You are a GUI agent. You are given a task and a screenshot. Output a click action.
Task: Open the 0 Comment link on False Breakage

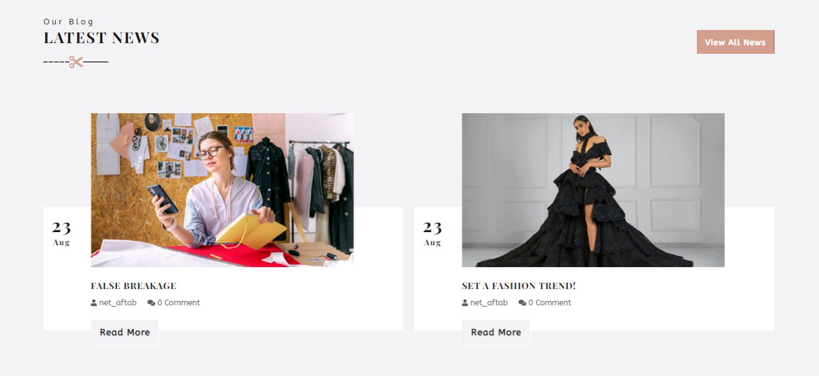coord(179,303)
